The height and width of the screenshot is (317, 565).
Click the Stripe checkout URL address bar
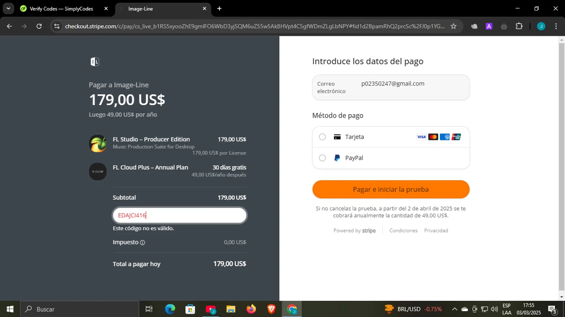(255, 26)
